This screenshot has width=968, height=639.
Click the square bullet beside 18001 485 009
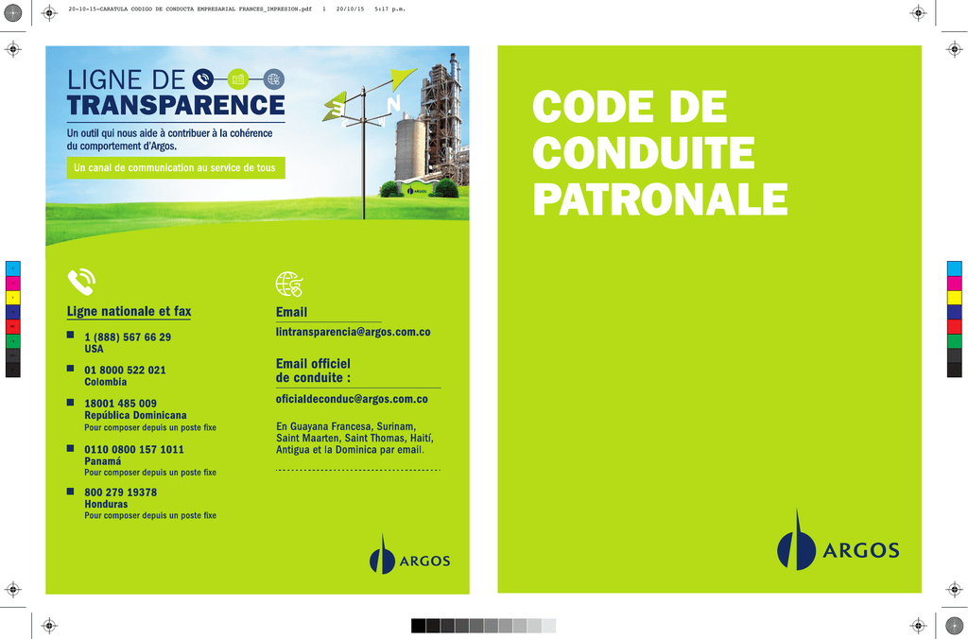click(x=70, y=402)
